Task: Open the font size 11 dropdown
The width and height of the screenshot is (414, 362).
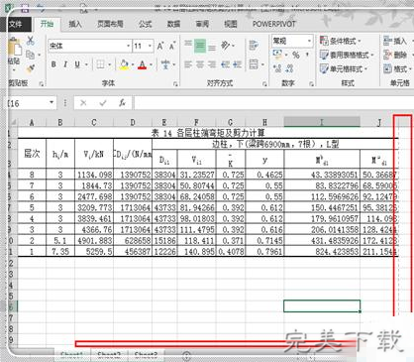Action: 151,46
